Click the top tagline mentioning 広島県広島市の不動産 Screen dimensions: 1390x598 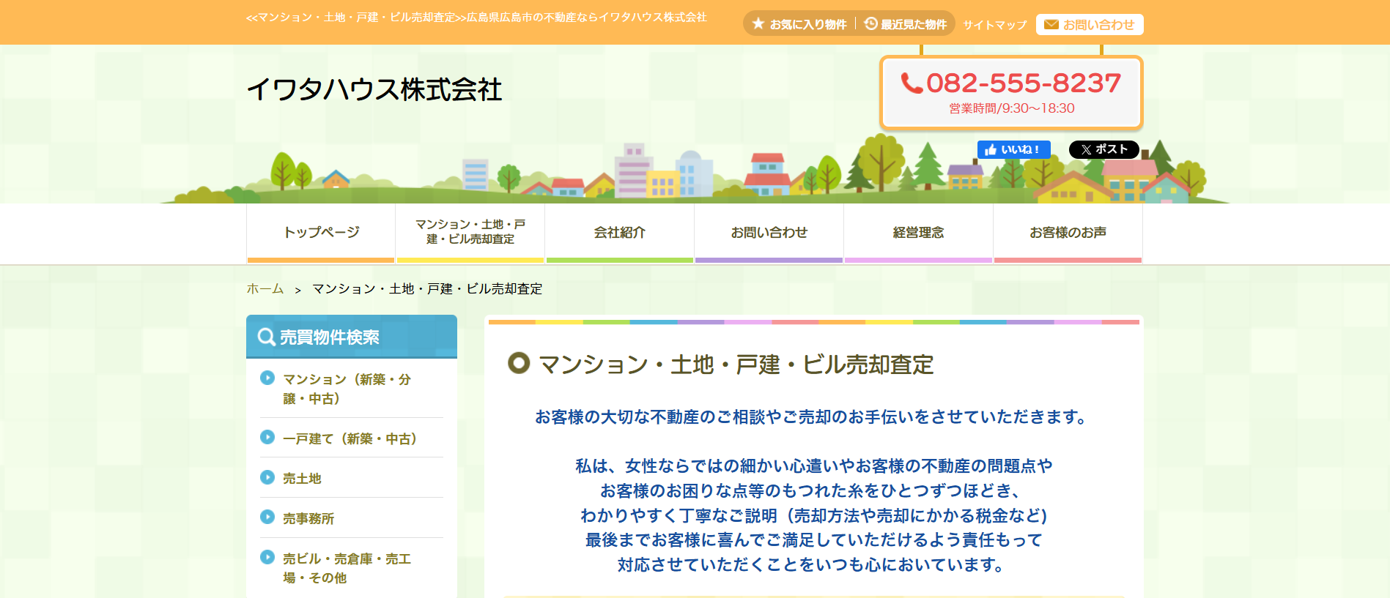477,17
